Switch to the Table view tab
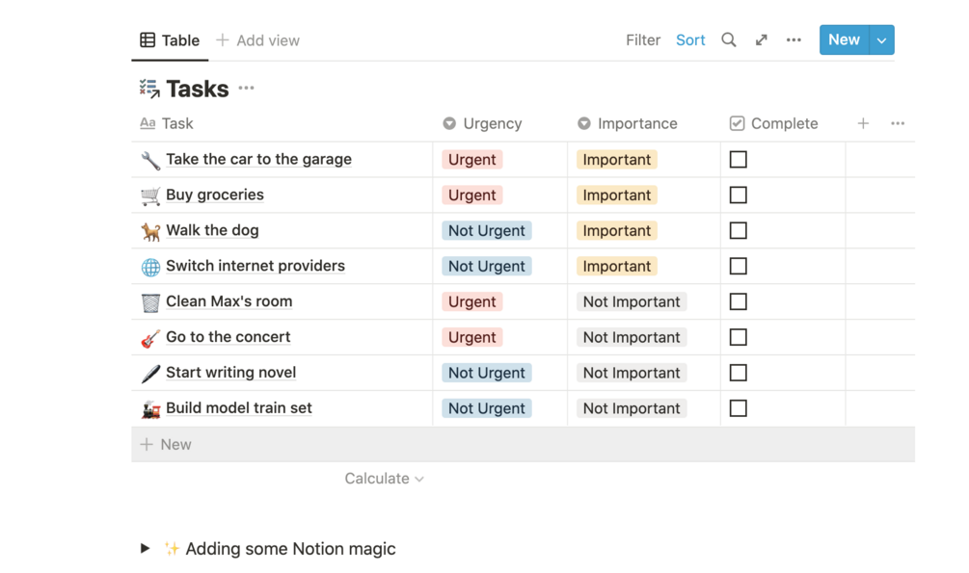This screenshot has width=969, height=573. [170, 40]
